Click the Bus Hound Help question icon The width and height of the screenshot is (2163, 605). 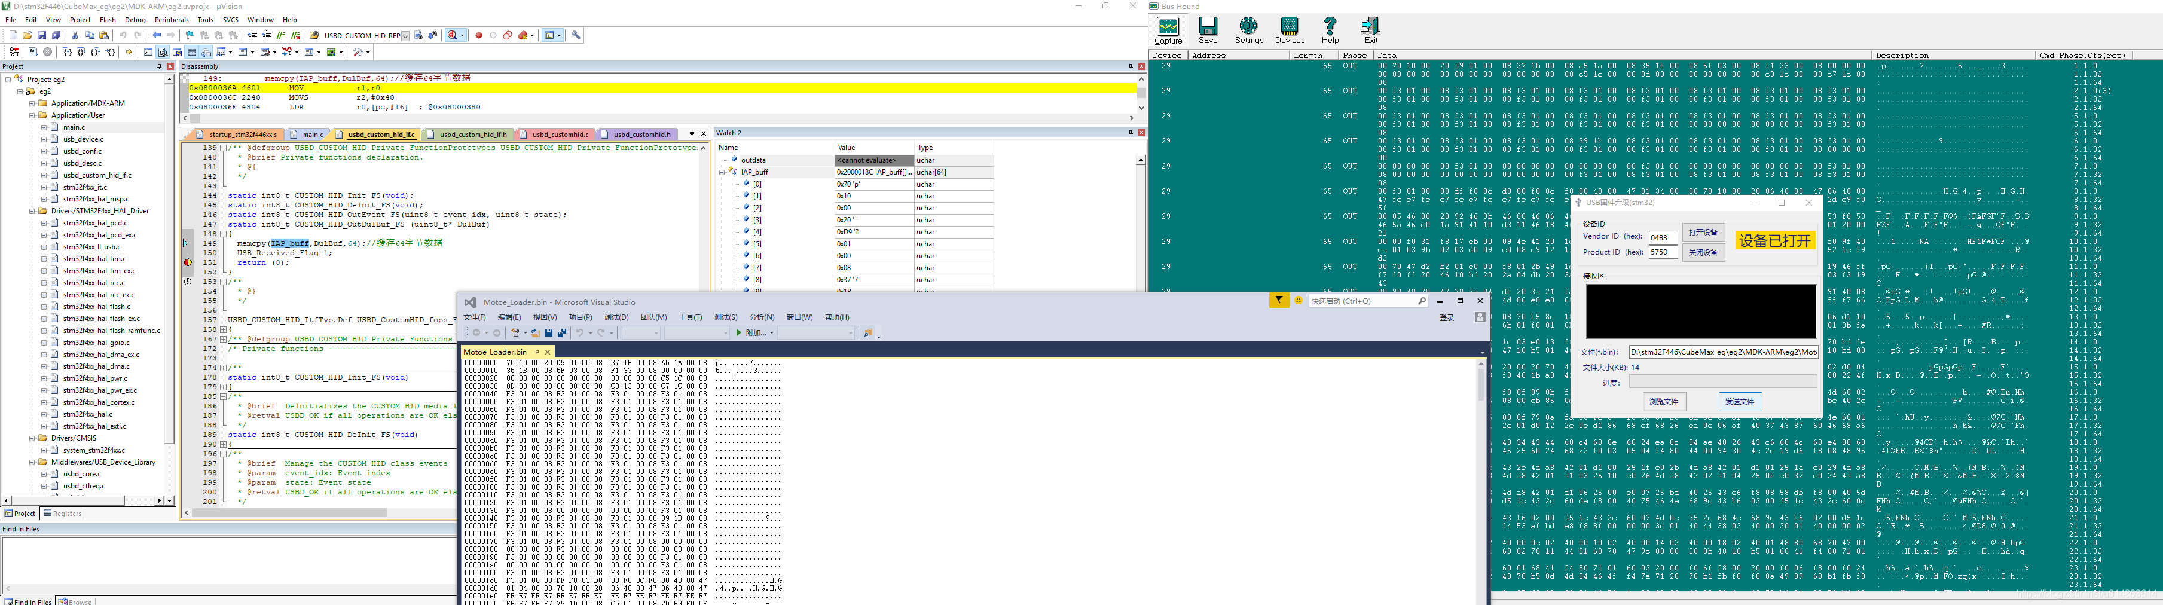[x=1330, y=30]
